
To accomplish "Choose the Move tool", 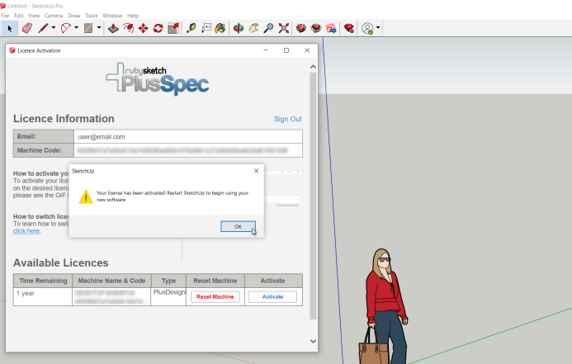I will click(143, 28).
